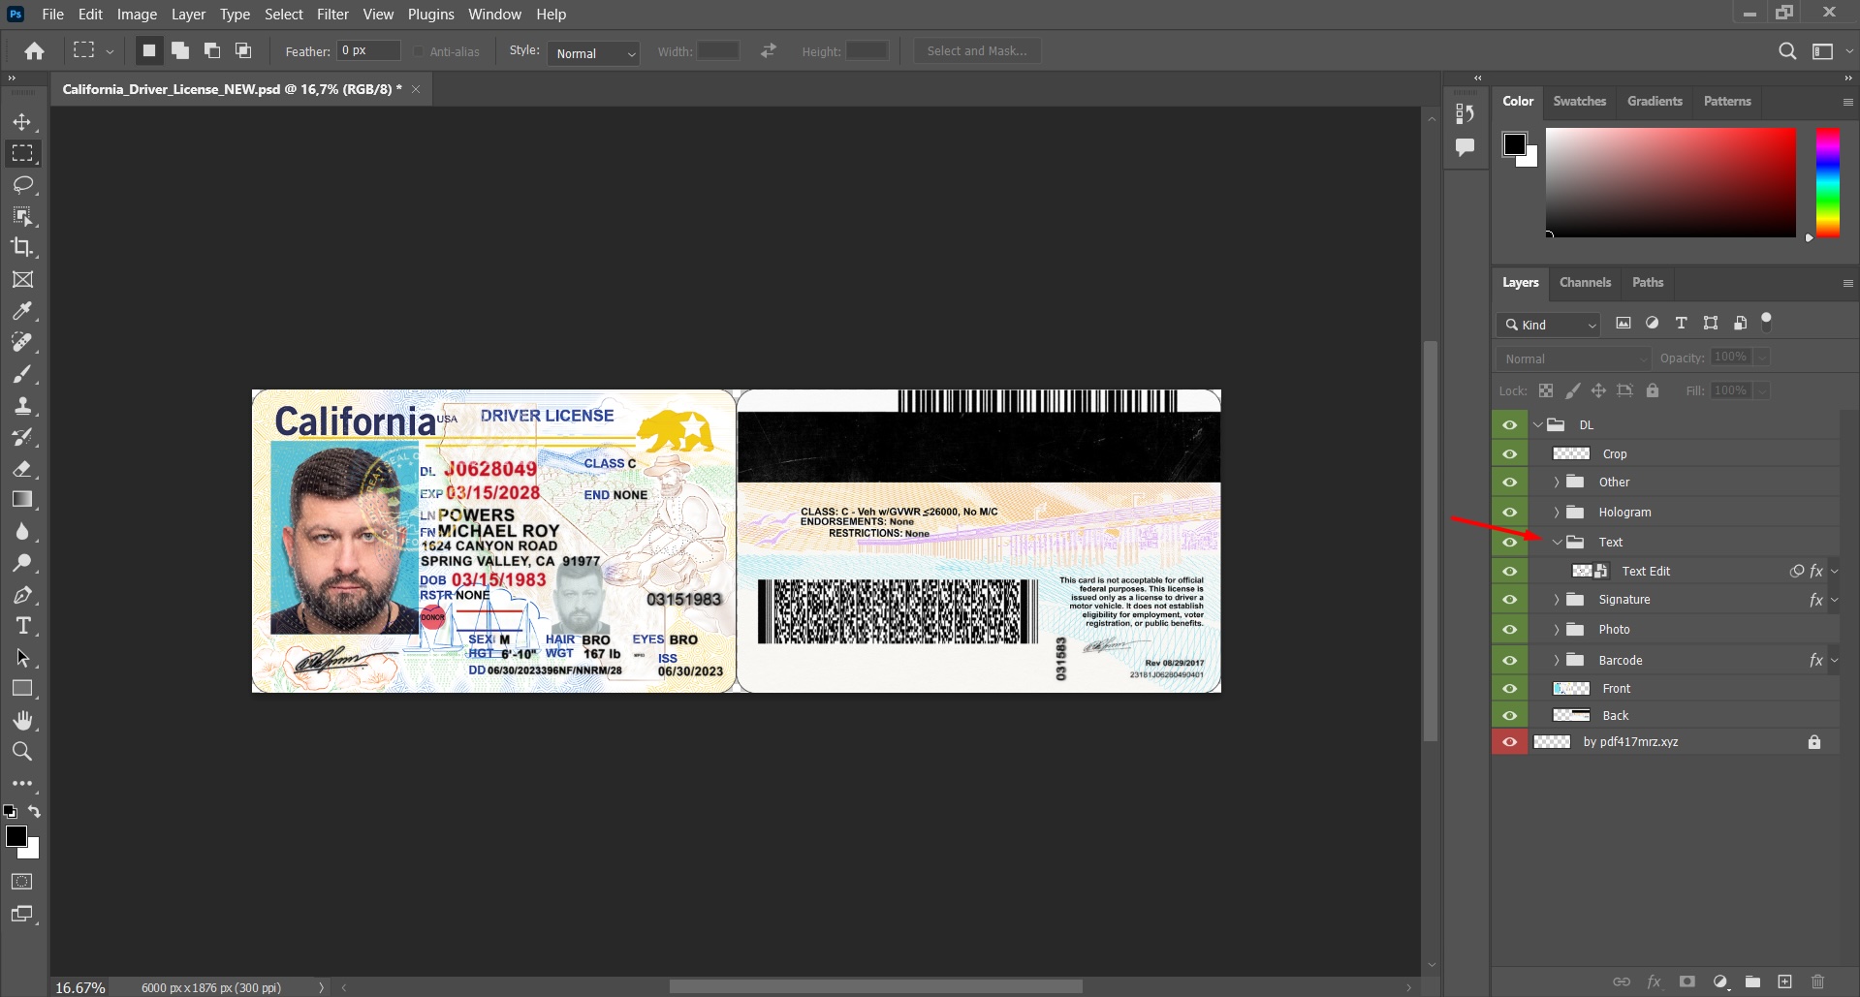Open the Select menu
The height and width of the screenshot is (997, 1860).
283,14
